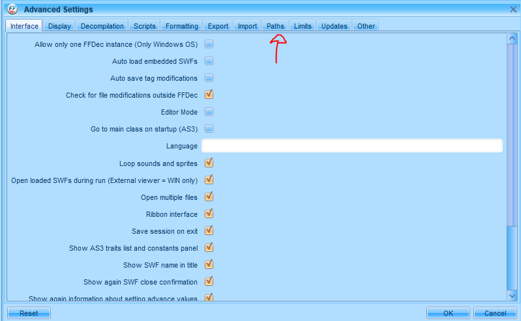Confirm settings with OK button

[x=448, y=313]
